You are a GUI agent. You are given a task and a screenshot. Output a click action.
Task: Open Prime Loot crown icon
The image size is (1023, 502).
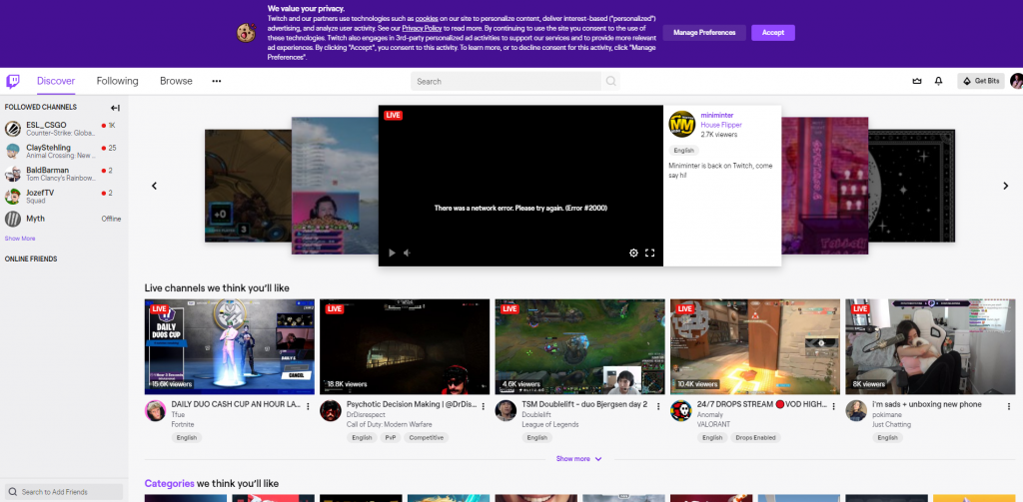pyautogui.click(x=917, y=82)
